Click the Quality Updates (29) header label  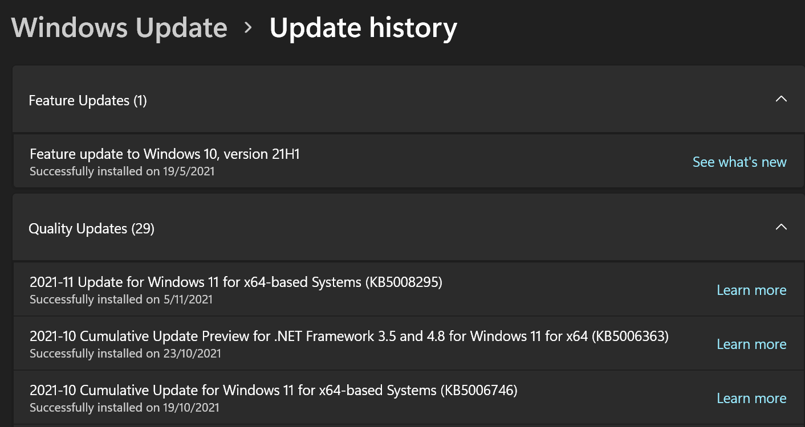point(91,229)
